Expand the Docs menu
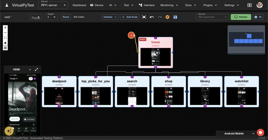 click(191, 5)
